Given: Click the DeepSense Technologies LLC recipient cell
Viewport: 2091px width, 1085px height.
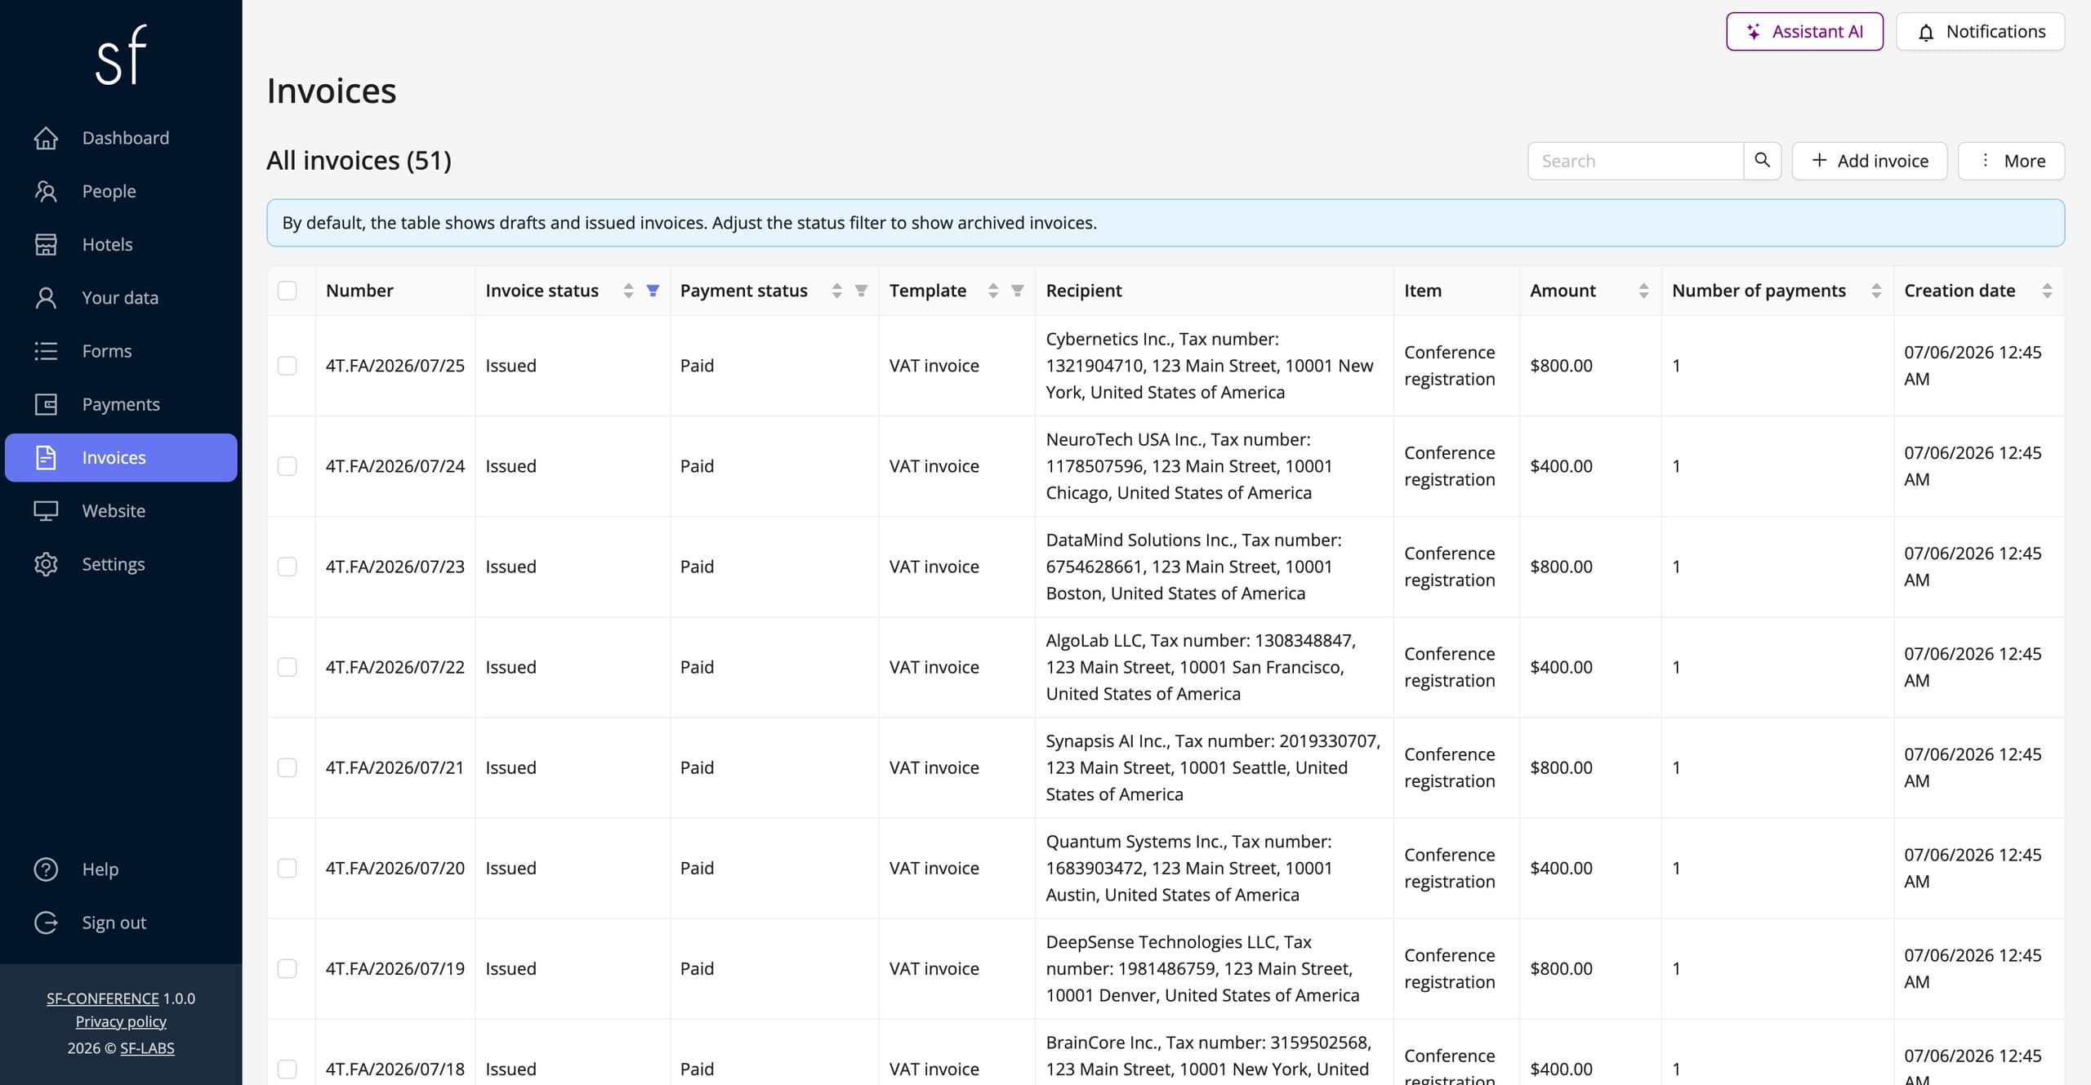Looking at the screenshot, I should tap(1214, 968).
